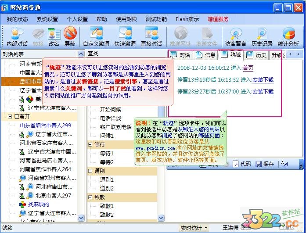Click the 保存 save button in editor toolbar
The image size is (306, 233).
[265, 164]
